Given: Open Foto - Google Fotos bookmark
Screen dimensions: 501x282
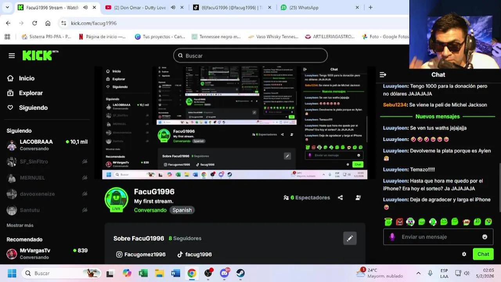Looking at the screenshot, I should tap(385, 36).
